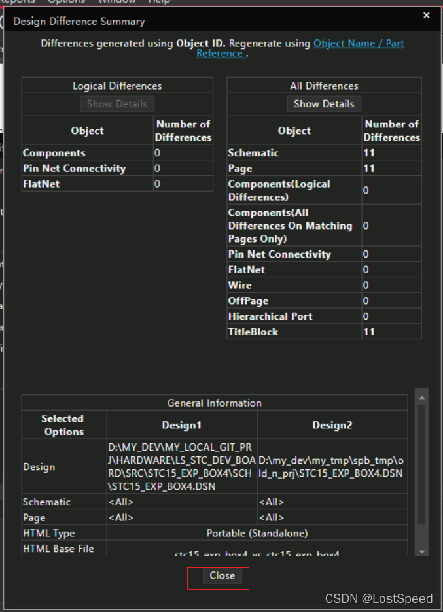Image resolution: width=443 pixels, height=612 pixels.
Task: Click the Portable (Standalone) HTML Type cell
Action: [257, 534]
